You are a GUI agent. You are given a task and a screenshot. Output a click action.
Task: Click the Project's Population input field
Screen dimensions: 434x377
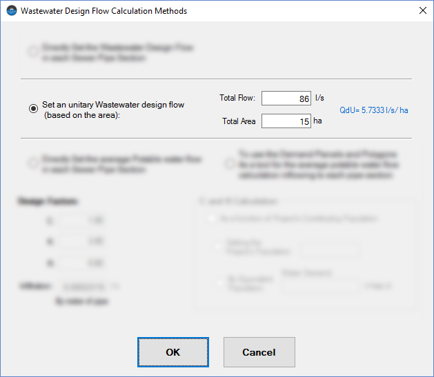pos(330,249)
